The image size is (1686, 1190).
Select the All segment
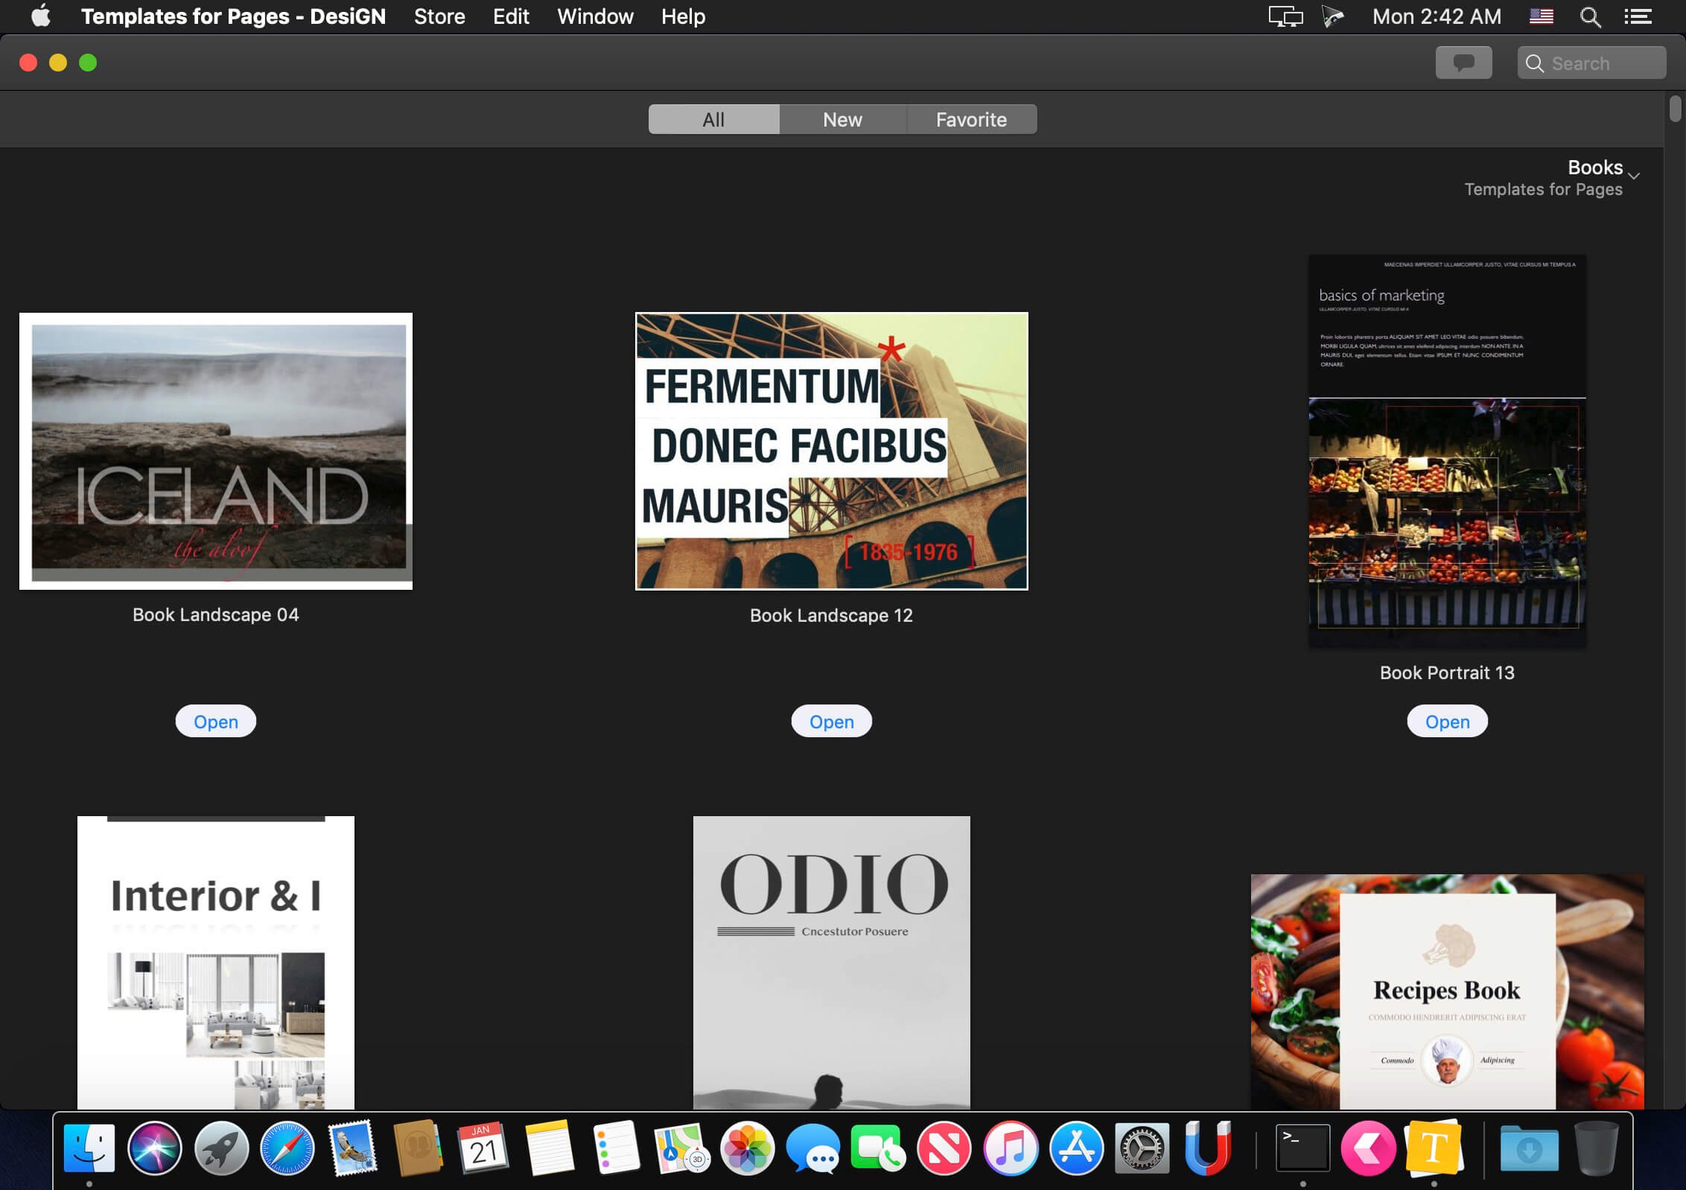click(x=713, y=119)
